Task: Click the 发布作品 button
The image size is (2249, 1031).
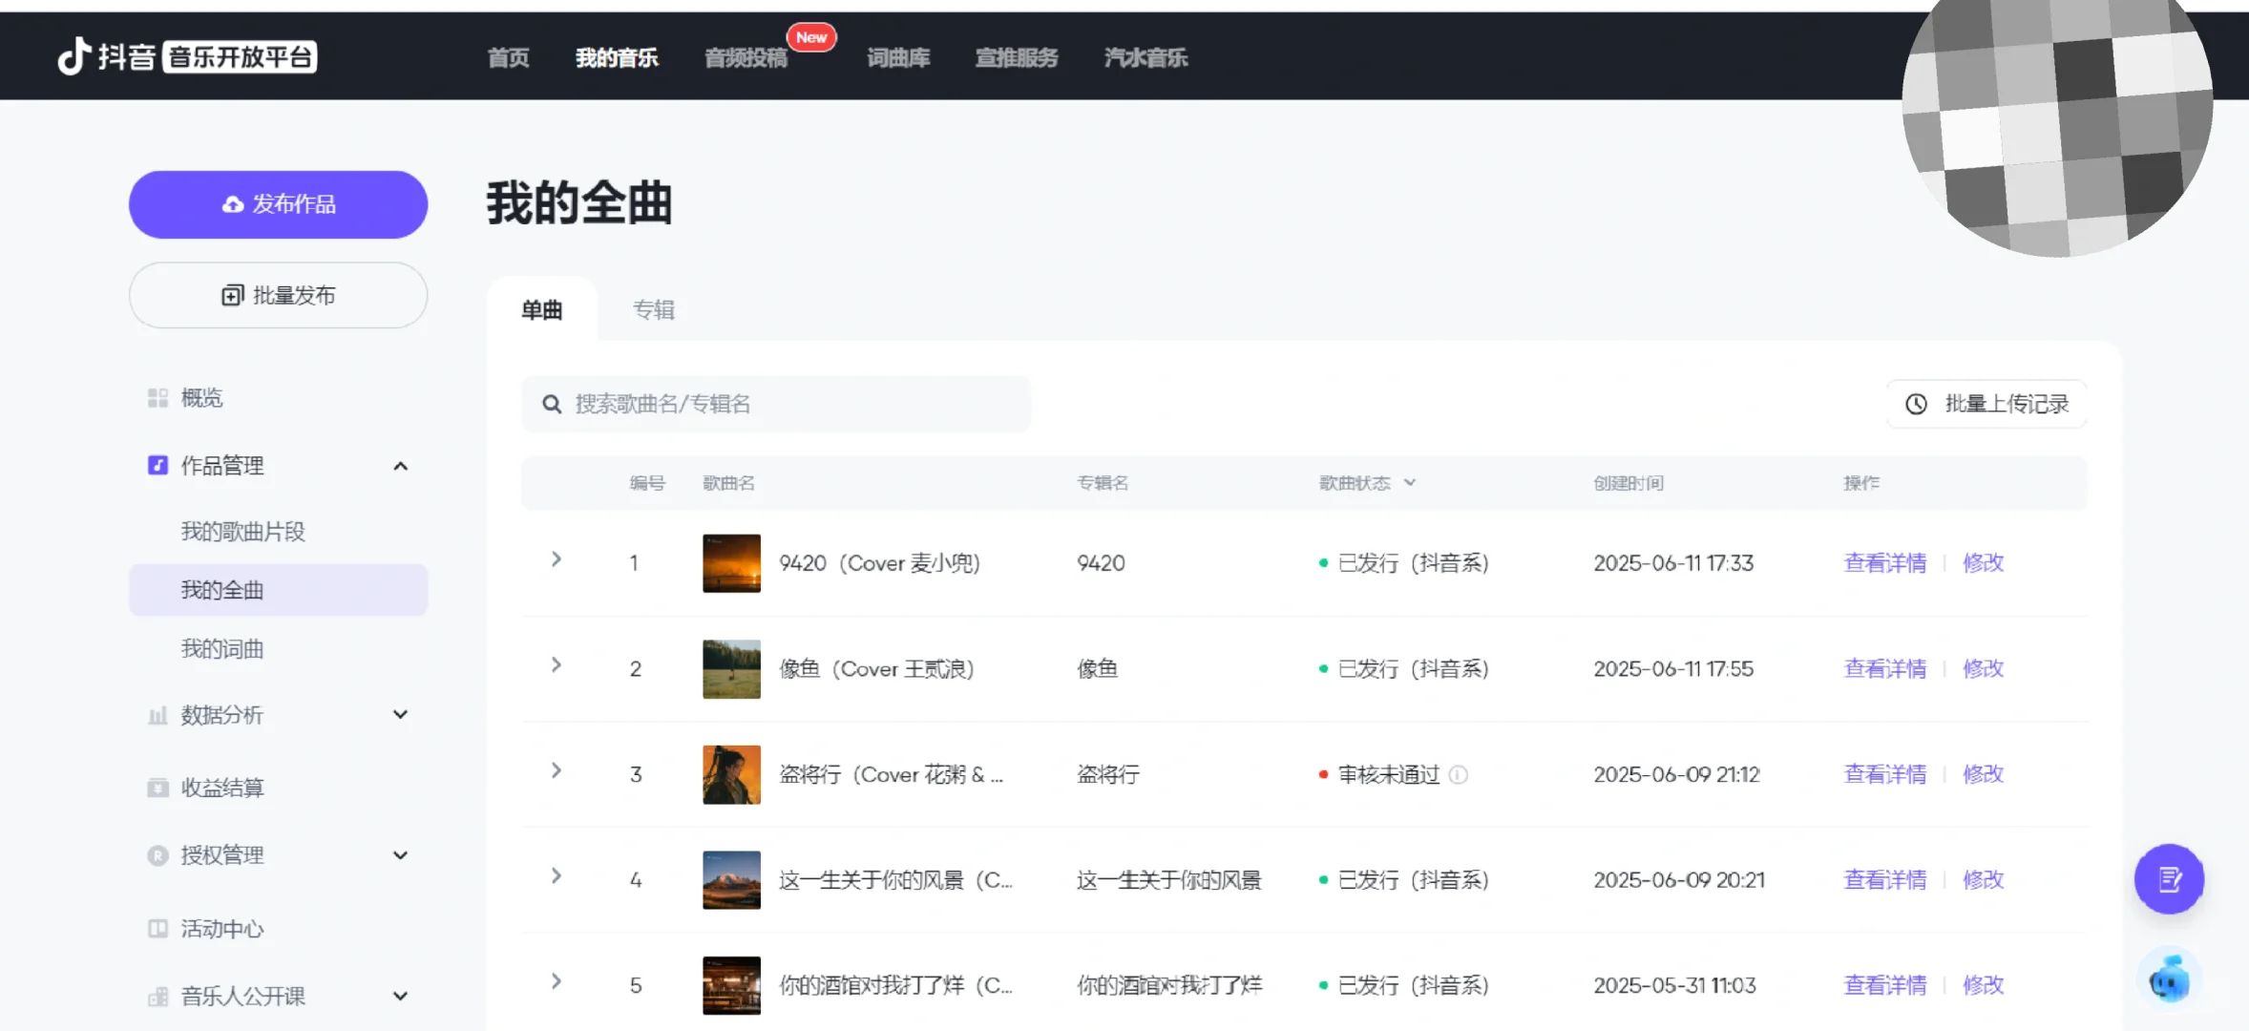Action: point(278,203)
